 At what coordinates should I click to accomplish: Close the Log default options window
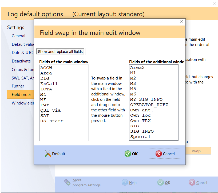click(214, 3)
